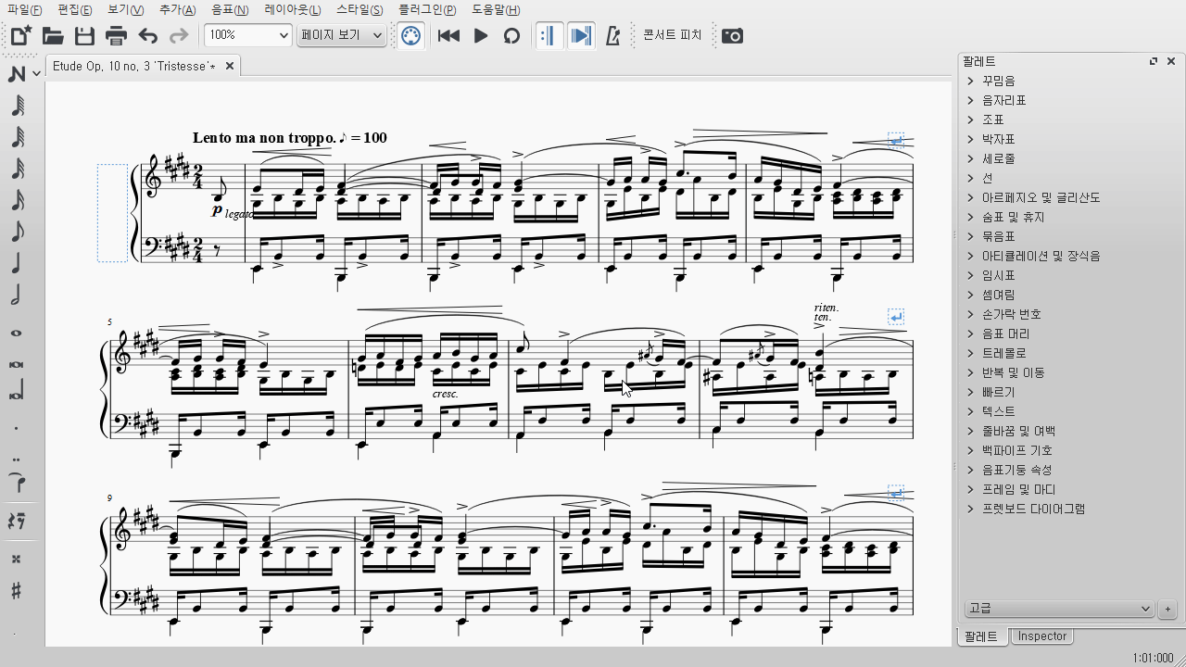The width and height of the screenshot is (1186, 667).
Task: Open the 페이지 보기 view mode dropdown
Action: click(341, 36)
